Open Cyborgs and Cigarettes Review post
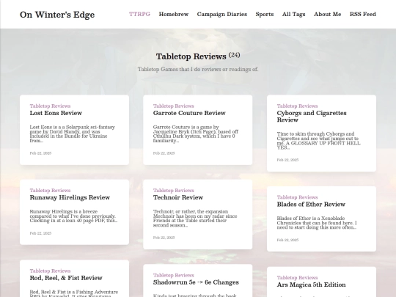Image resolution: width=396 pixels, height=297 pixels. [x=312, y=116]
